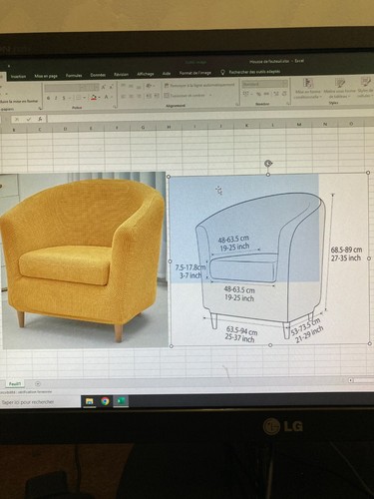The height and width of the screenshot is (499, 374).
Task: Open the Nombre dialog launcher
Action: (x=288, y=104)
